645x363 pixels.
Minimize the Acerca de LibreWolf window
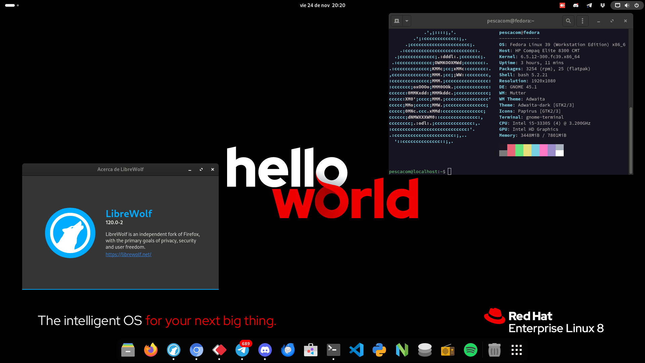coord(190,170)
